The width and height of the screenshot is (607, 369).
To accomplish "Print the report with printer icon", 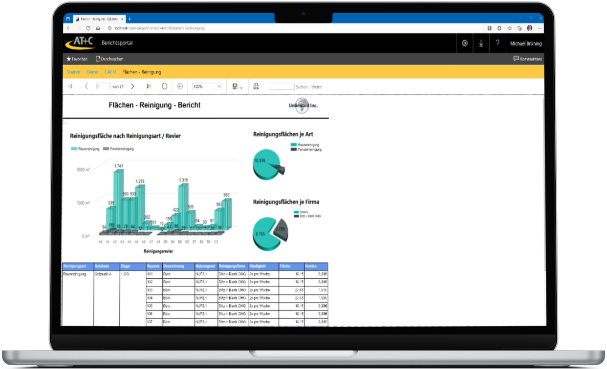I will click(256, 86).
